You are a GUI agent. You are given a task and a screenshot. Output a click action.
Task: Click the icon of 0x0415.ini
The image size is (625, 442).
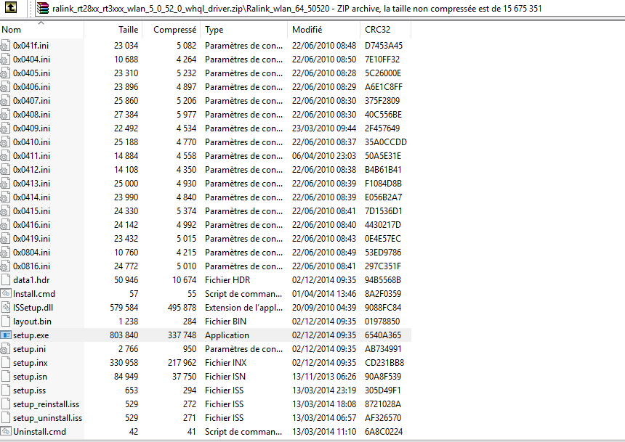click(x=5, y=211)
